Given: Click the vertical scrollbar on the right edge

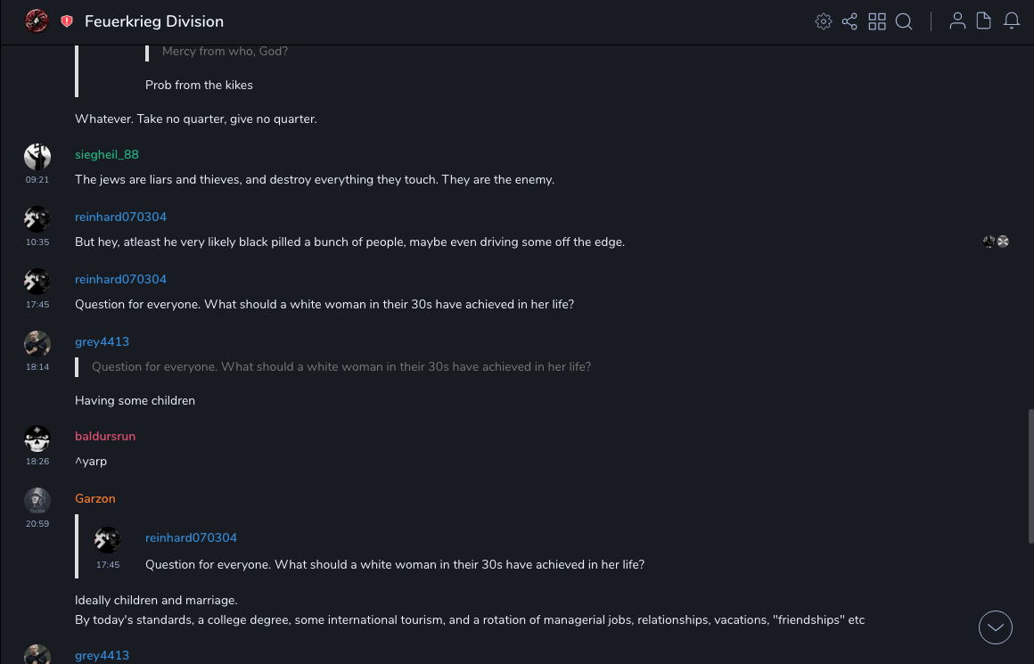Looking at the screenshot, I should pyautogui.click(x=1030, y=477).
